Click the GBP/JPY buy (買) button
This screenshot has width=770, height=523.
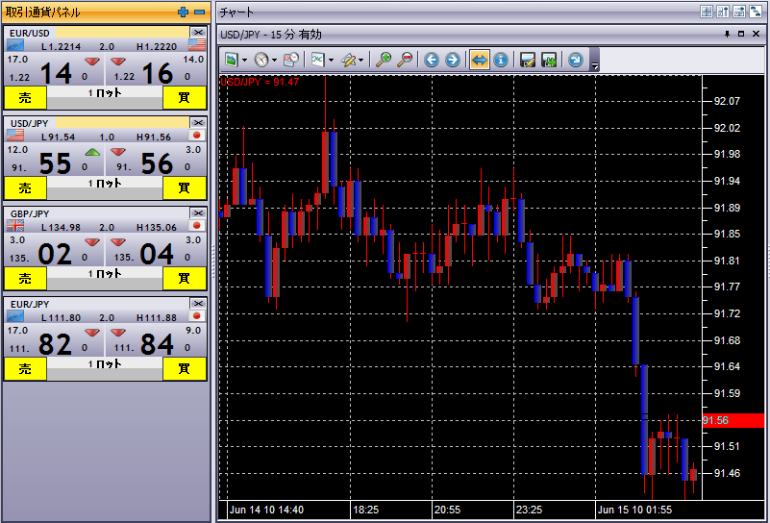pyautogui.click(x=184, y=279)
